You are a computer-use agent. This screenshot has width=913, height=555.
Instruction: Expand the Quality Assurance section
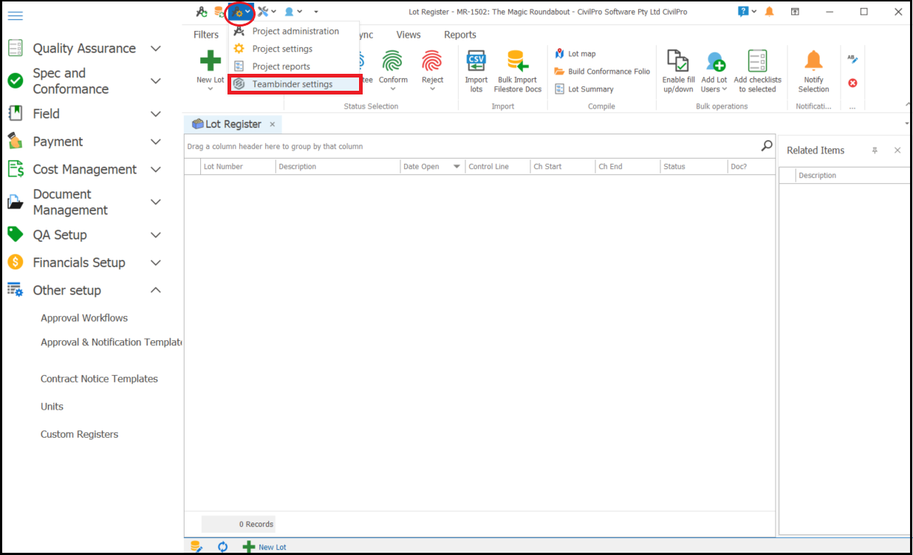click(155, 49)
